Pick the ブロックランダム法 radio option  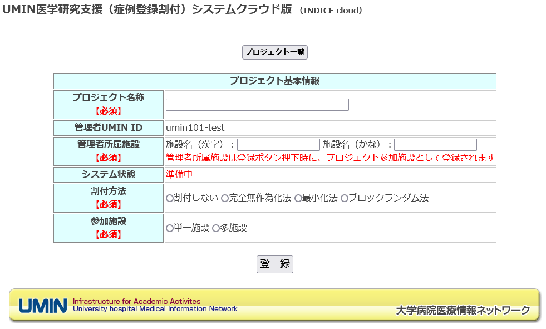(345, 198)
